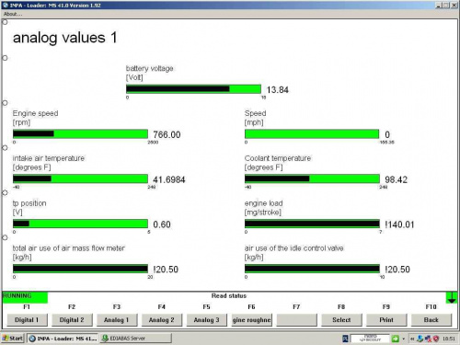Click the green down arrow indicator
This screenshot has width=460, height=345.
[x=452, y=297]
